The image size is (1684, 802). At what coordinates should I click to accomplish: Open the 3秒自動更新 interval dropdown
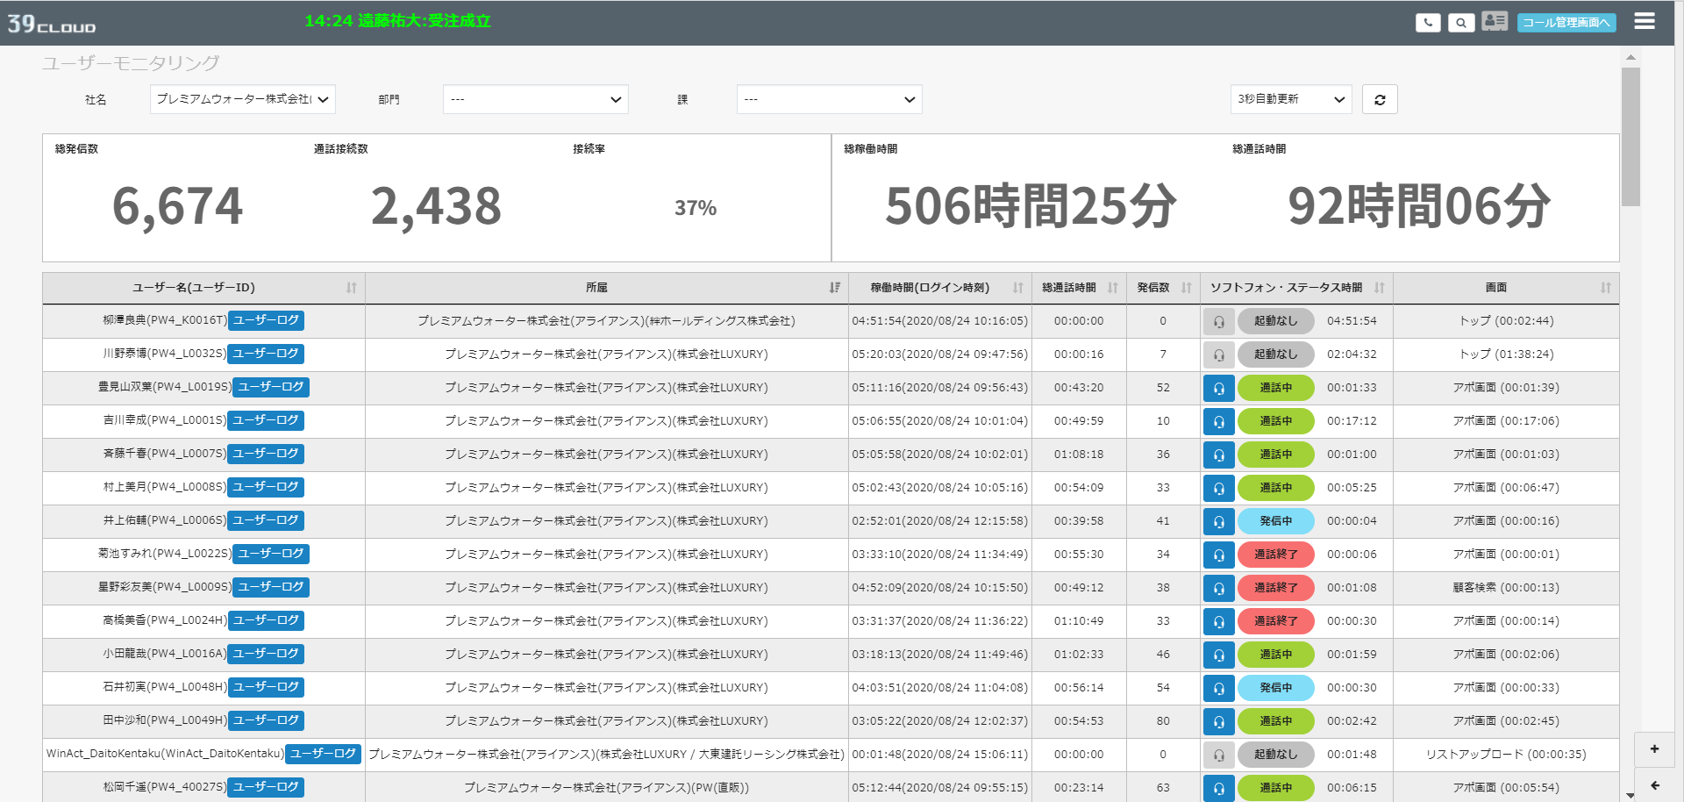click(1291, 99)
